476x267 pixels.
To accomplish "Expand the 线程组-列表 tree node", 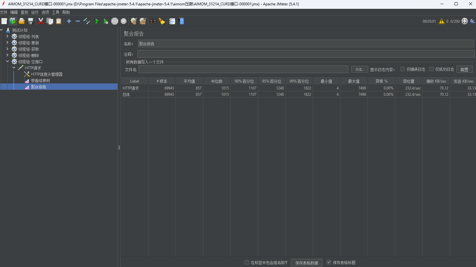I will (x=8, y=36).
